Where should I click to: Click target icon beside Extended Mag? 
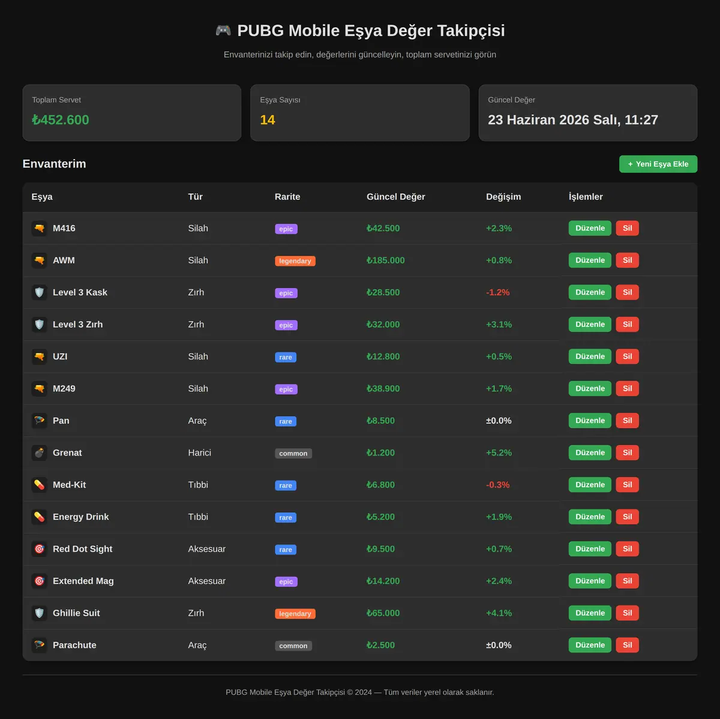pyautogui.click(x=39, y=581)
